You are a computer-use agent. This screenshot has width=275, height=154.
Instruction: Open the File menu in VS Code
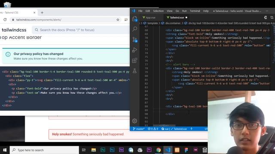pos(141,11)
